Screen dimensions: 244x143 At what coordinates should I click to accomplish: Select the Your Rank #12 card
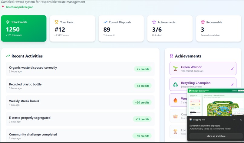[x=72, y=28]
